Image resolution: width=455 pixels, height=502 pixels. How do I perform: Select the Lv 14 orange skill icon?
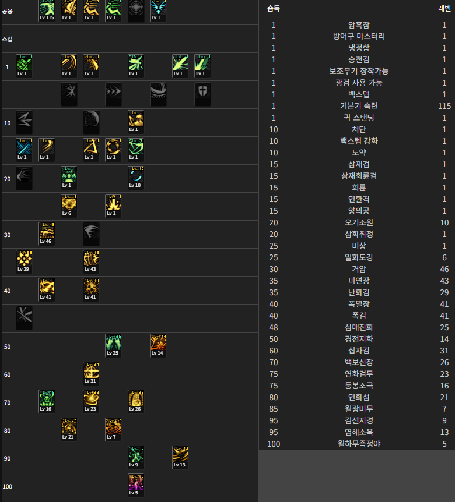tap(158, 346)
